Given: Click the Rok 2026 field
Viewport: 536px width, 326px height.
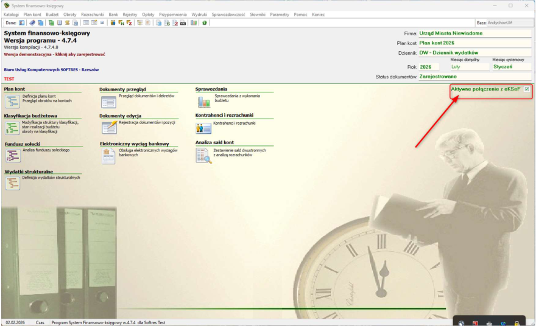Looking at the screenshot, I should pyautogui.click(x=429, y=67).
